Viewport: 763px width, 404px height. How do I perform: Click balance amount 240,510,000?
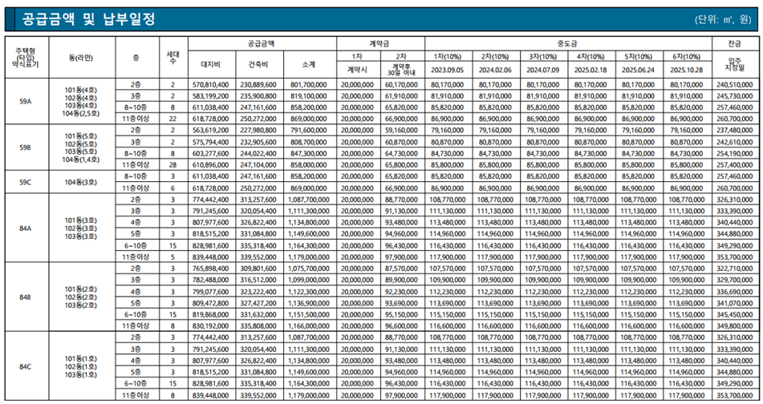pyautogui.click(x=734, y=85)
